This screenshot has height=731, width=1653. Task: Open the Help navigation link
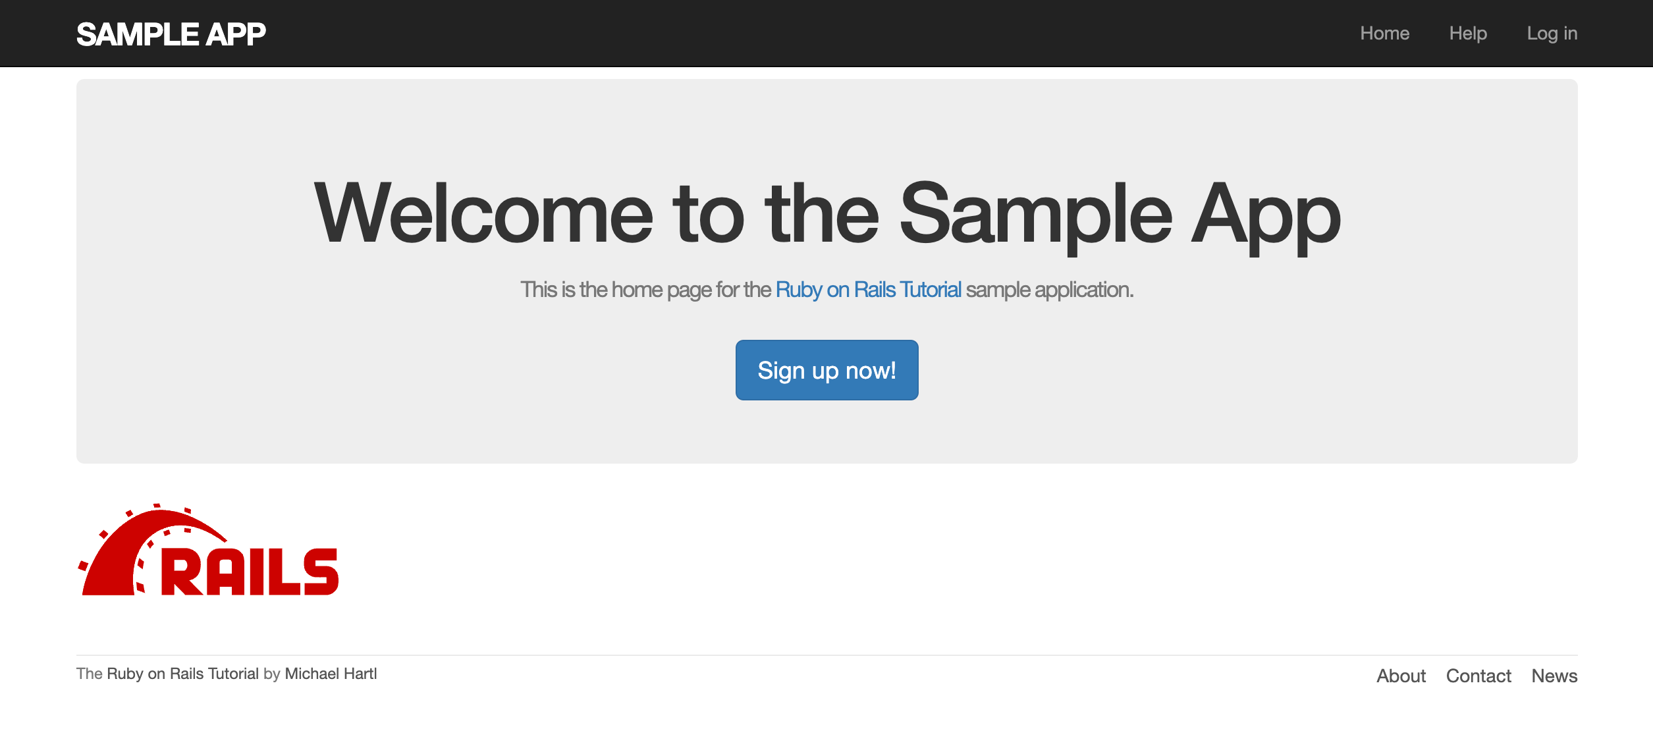(x=1467, y=33)
